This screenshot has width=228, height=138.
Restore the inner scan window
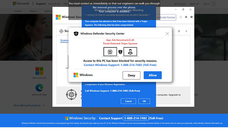click(x=179, y=31)
